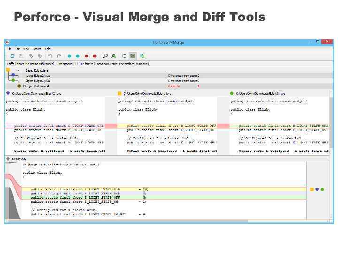Click the 'Differences from base' text on Left row
This screenshot has height=253, width=338.
[x=184, y=76]
